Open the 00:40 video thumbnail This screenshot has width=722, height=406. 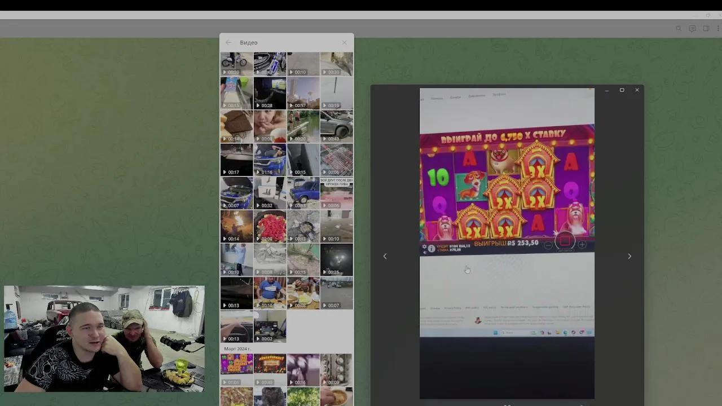coord(270,370)
